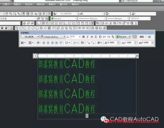The width and height of the screenshot is (164, 128).
Task: Click the Options round arrow button
Action: pos(149,37)
